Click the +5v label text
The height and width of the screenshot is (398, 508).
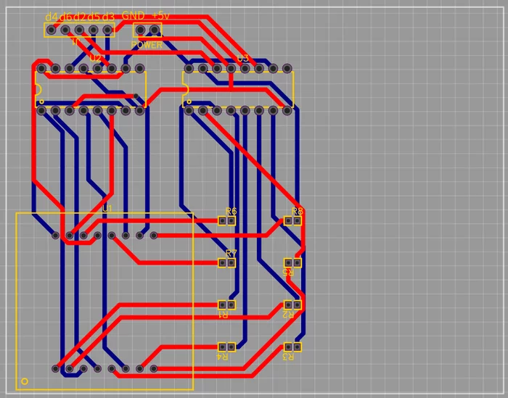point(160,15)
